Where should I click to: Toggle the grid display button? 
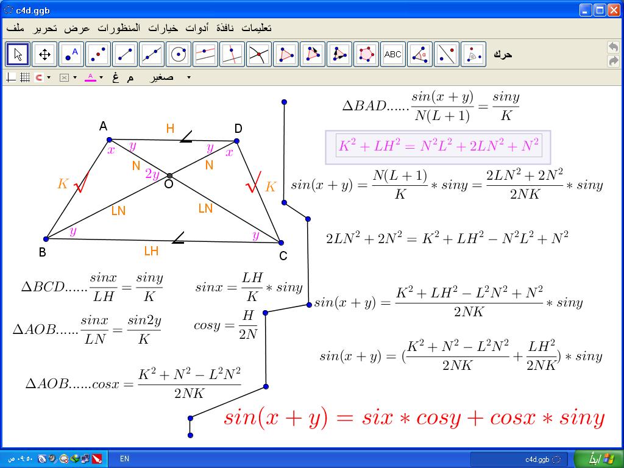pos(25,77)
